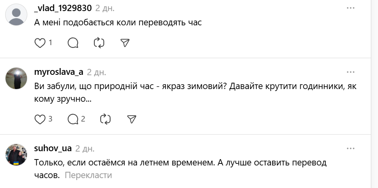Open replies on myroslava_a's comment

click(x=73, y=119)
